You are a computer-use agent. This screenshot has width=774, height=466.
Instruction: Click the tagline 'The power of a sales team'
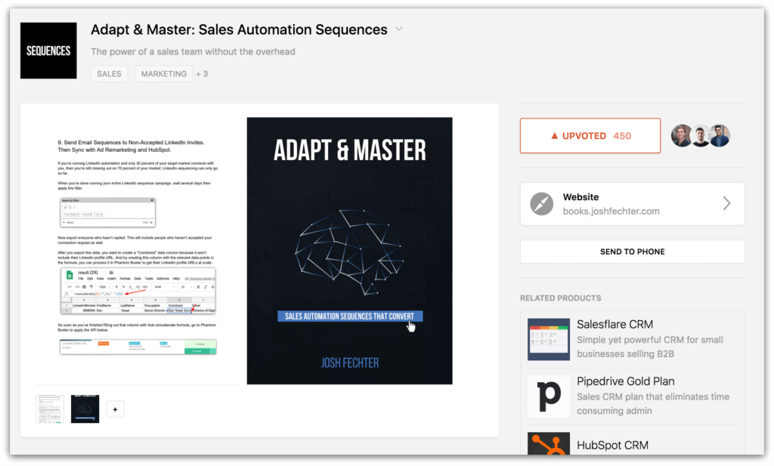tap(193, 52)
